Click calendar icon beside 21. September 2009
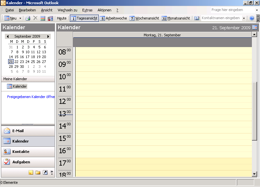 [255, 28]
